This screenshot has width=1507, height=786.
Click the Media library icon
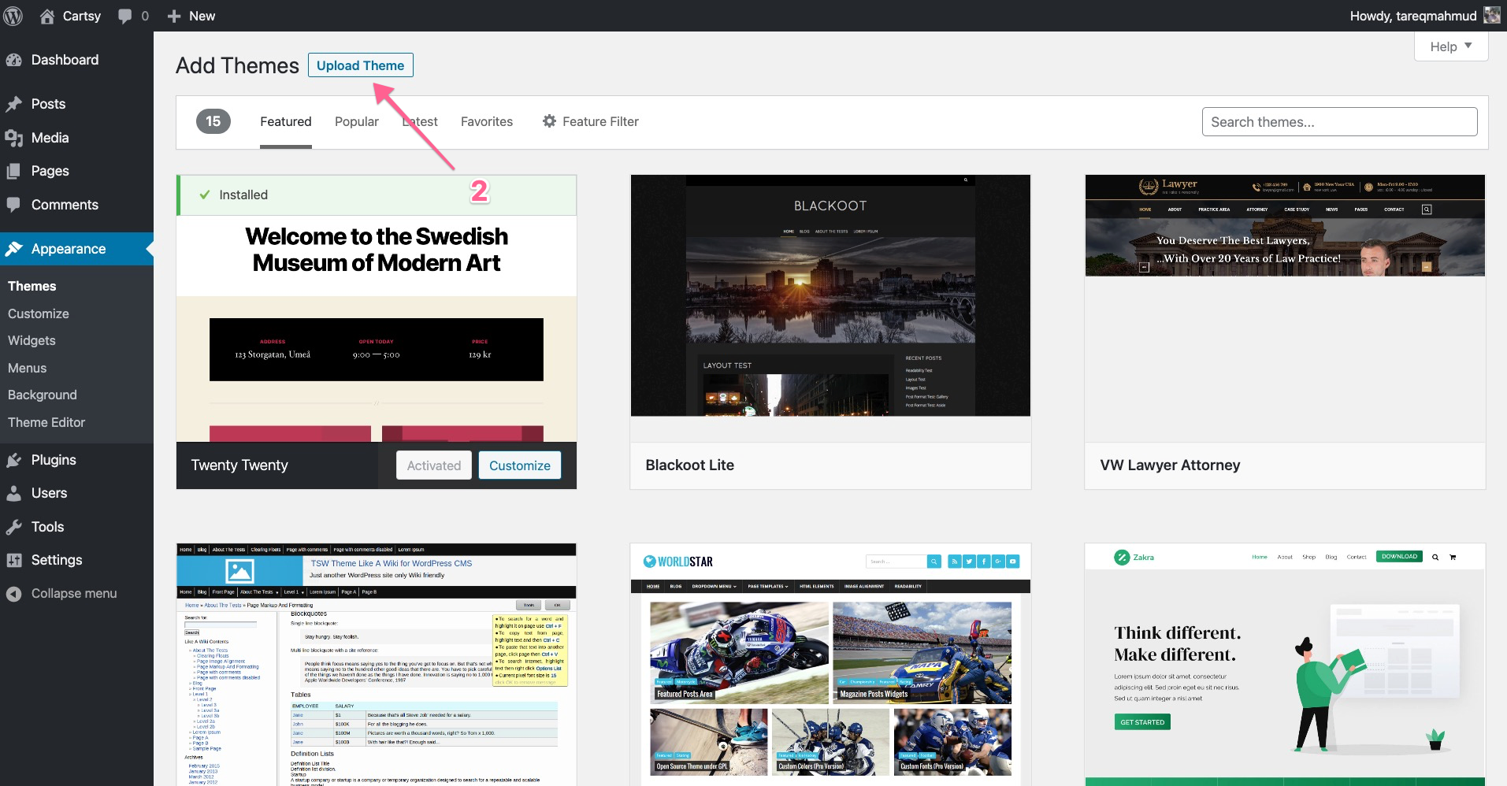pyautogui.click(x=13, y=138)
